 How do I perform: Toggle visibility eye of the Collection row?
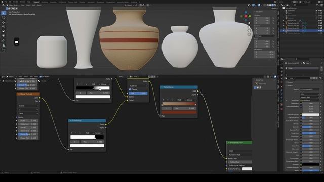319,10
